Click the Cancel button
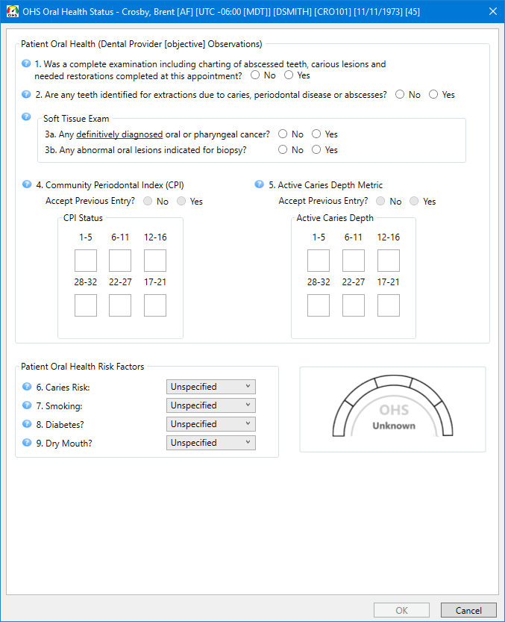 tap(468, 610)
